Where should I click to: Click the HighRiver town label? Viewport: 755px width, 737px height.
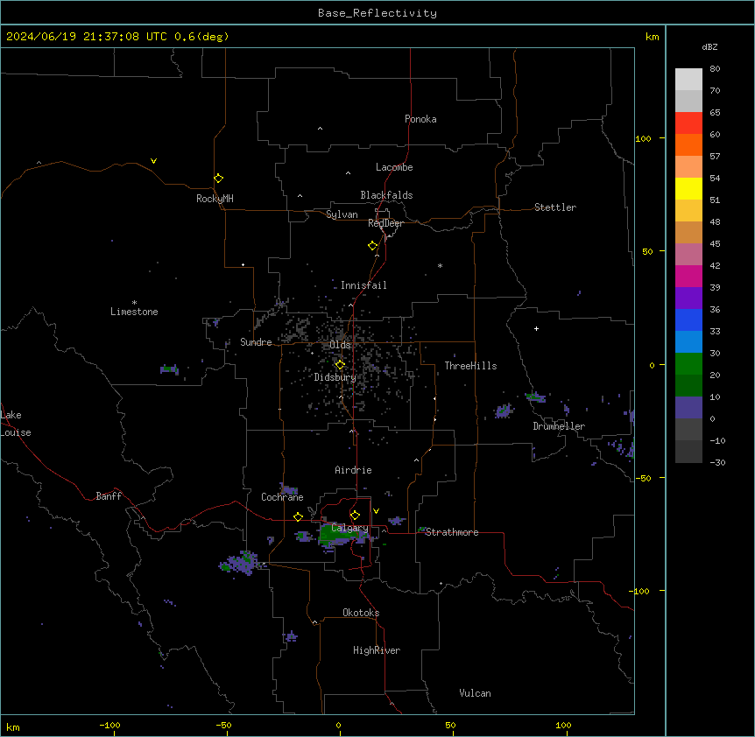[377, 650]
